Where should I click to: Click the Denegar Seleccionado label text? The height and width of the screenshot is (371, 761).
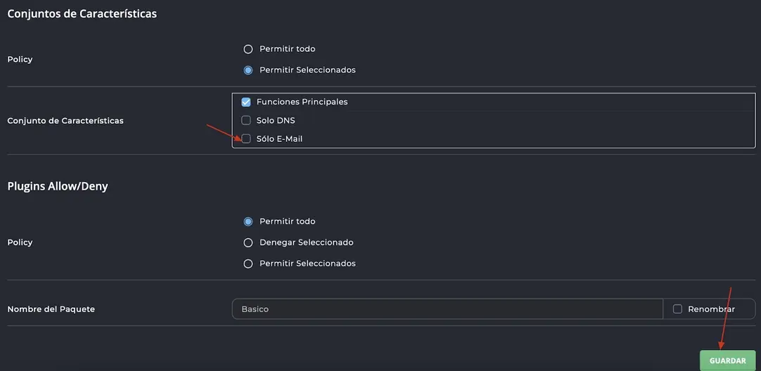click(306, 242)
